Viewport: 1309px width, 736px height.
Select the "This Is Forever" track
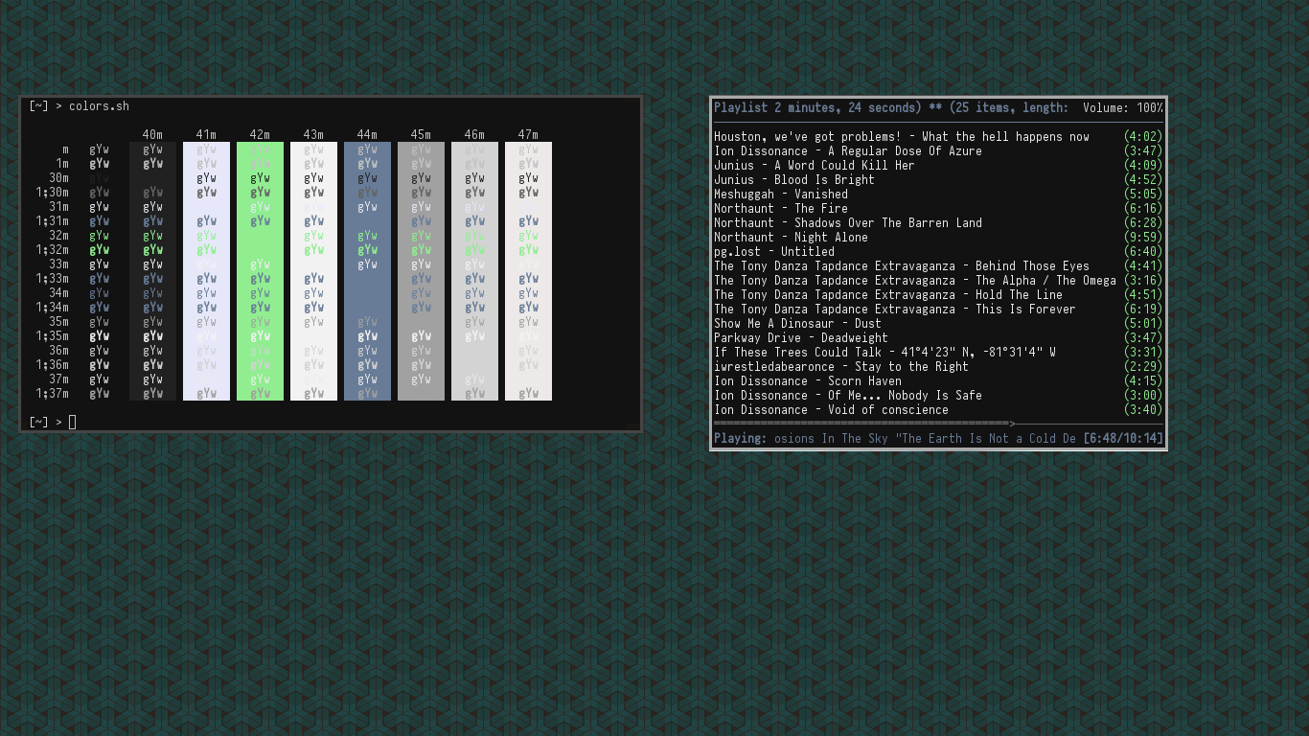tap(938, 310)
